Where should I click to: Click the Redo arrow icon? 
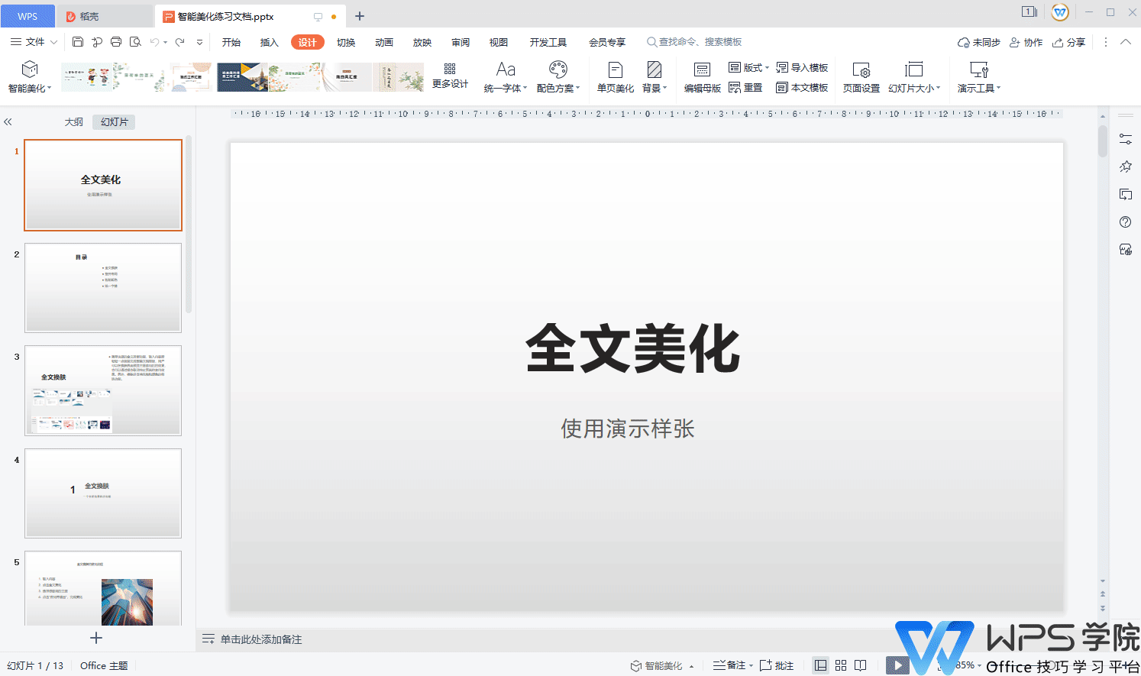click(x=180, y=42)
